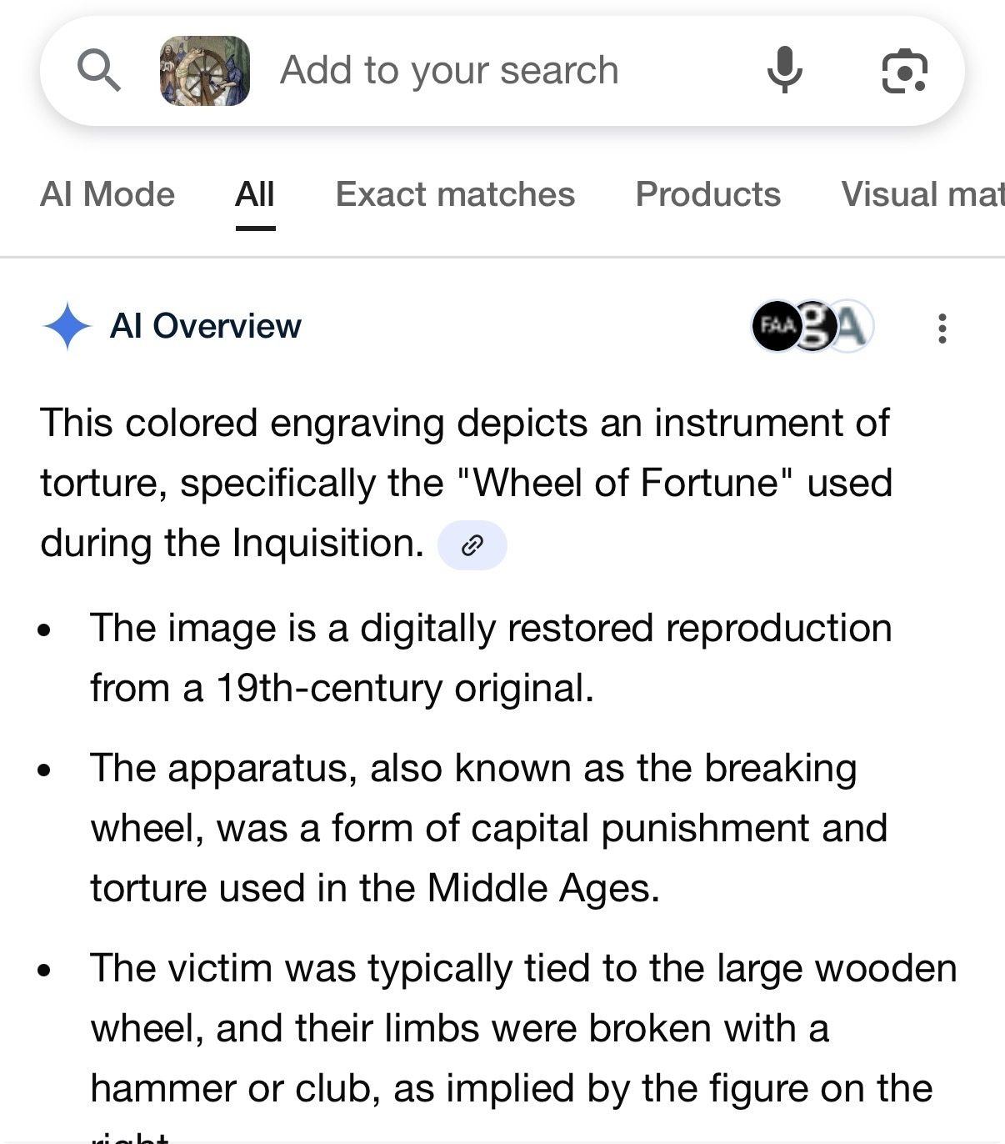The image size is (1005, 1144).
Task: Open Google Lens camera search
Action: coord(904,71)
